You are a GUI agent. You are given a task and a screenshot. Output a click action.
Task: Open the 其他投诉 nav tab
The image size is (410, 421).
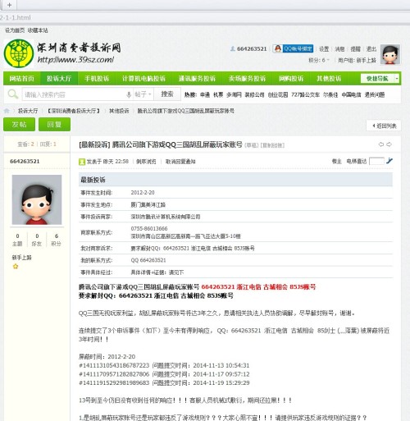(329, 79)
